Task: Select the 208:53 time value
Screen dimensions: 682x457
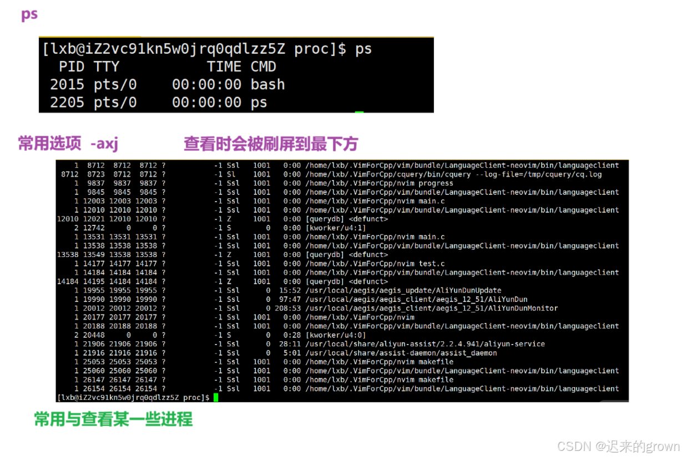Action: [x=288, y=308]
